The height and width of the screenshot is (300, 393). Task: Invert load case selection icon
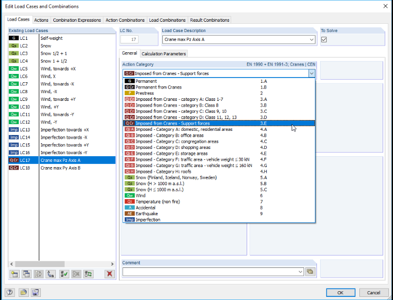point(88,274)
